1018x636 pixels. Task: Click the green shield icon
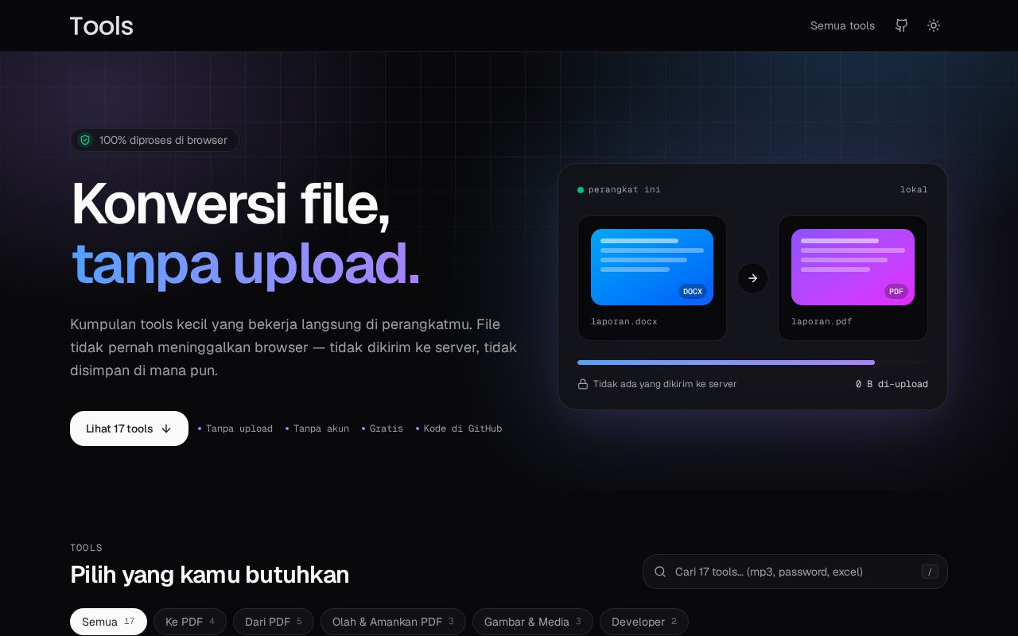point(85,140)
